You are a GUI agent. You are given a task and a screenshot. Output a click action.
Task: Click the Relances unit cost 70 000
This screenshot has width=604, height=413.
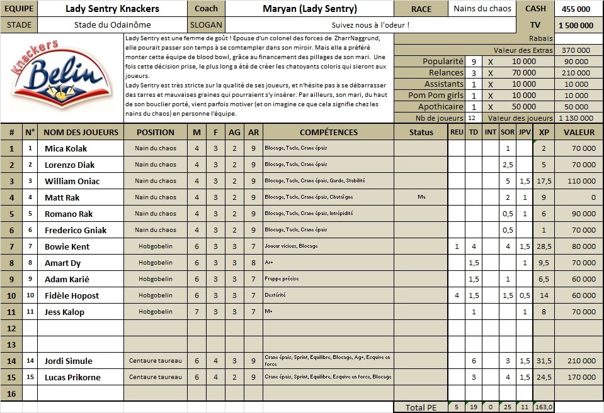click(524, 73)
